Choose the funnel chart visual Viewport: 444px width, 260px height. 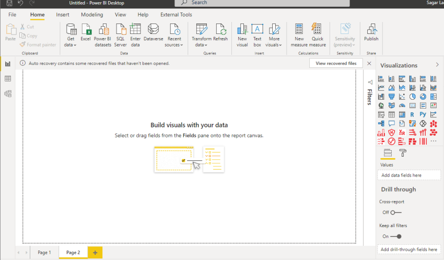click(392, 97)
